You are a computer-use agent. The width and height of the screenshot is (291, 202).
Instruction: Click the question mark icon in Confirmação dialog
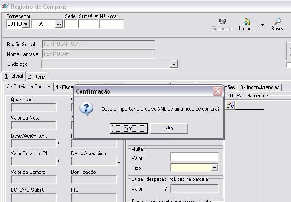pyautogui.click(x=86, y=109)
